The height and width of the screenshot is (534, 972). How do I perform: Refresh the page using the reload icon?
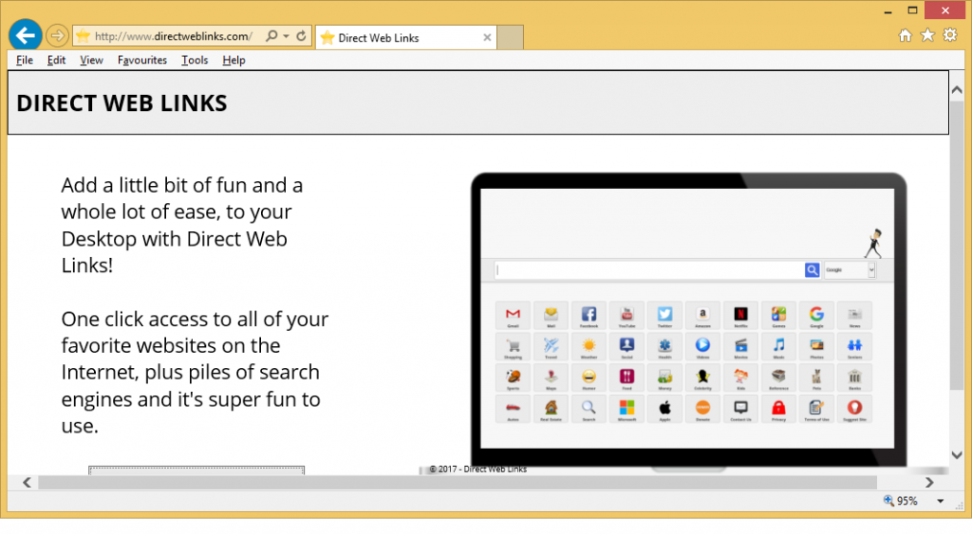click(x=302, y=37)
